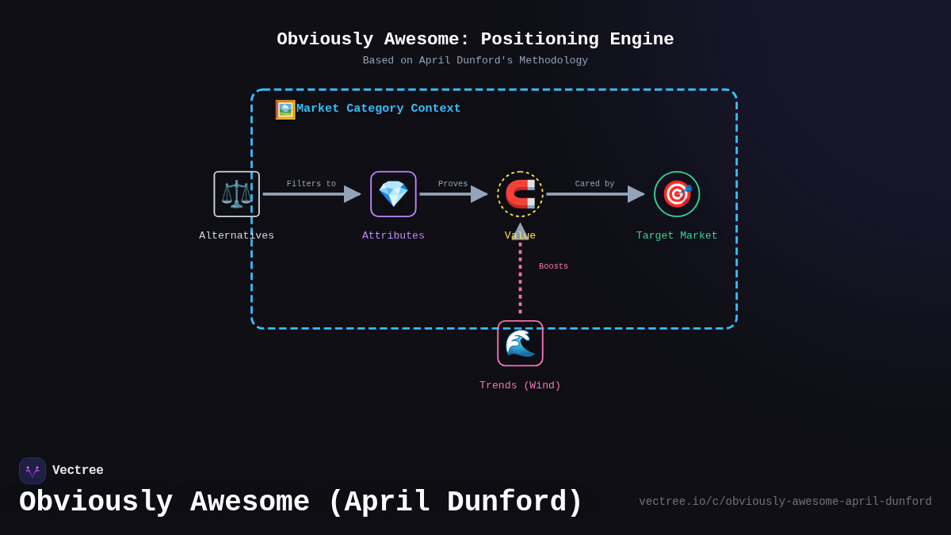The height and width of the screenshot is (535, 951).
Task: Open the vectree.io/c/obviously-awesome-april-dunford link
Action: coord(785,501)
